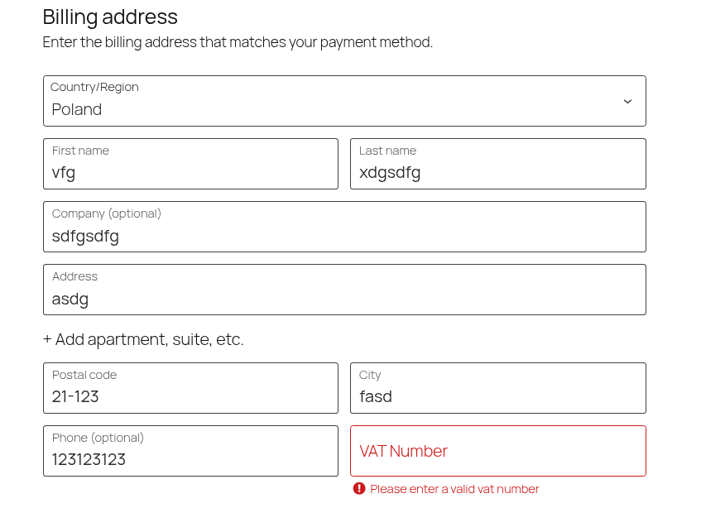Expand the country selector chevron
Image resolution: width=701 pixels, height=532 pixels.
627,101
